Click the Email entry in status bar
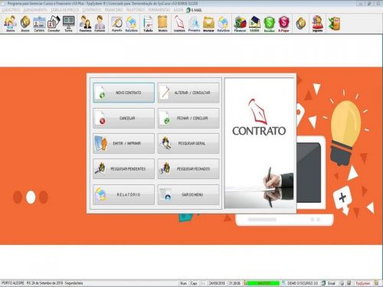 tap(329, 283)
